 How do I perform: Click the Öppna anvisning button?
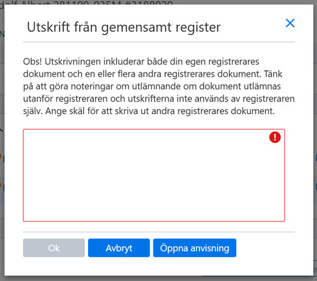[195, 248]
